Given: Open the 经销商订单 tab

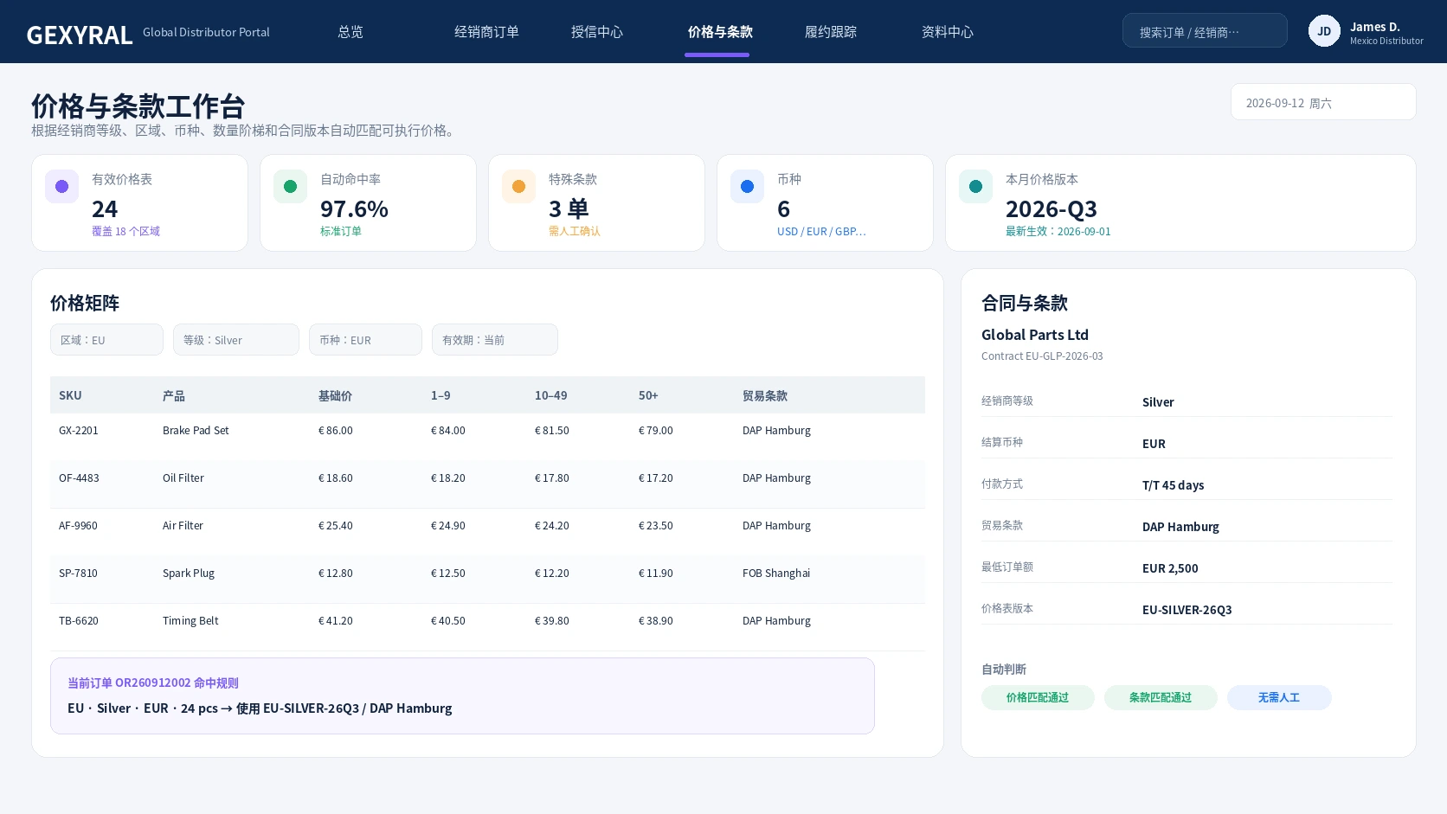Looking at the screenshot, I should tap(486, 32).
